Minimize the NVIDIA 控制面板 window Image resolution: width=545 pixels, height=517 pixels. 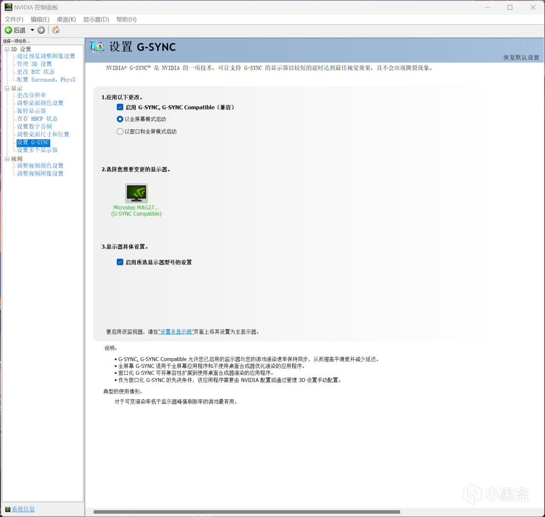coord(488,7)
